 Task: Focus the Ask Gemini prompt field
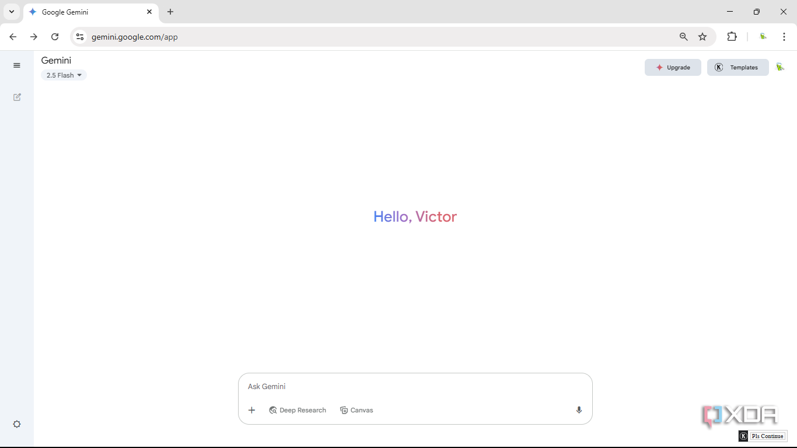pos(415,387)
